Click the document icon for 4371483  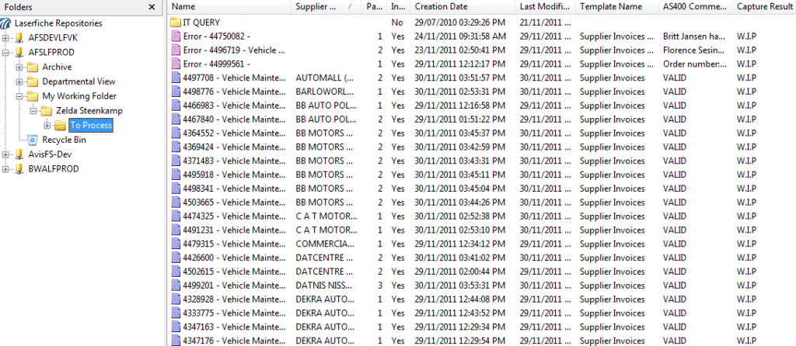(176, 161)
